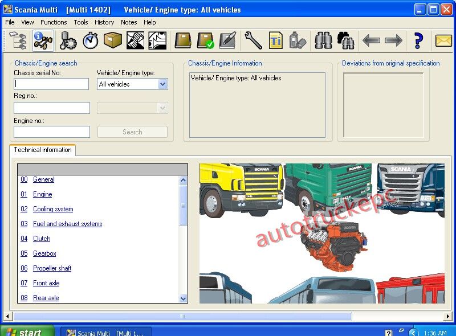Click the pen notes icon

pyautogui.click(x=227, y=40)
